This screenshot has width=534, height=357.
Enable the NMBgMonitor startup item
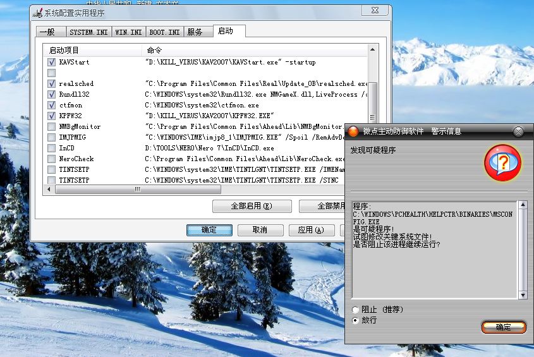pos(51,126)
